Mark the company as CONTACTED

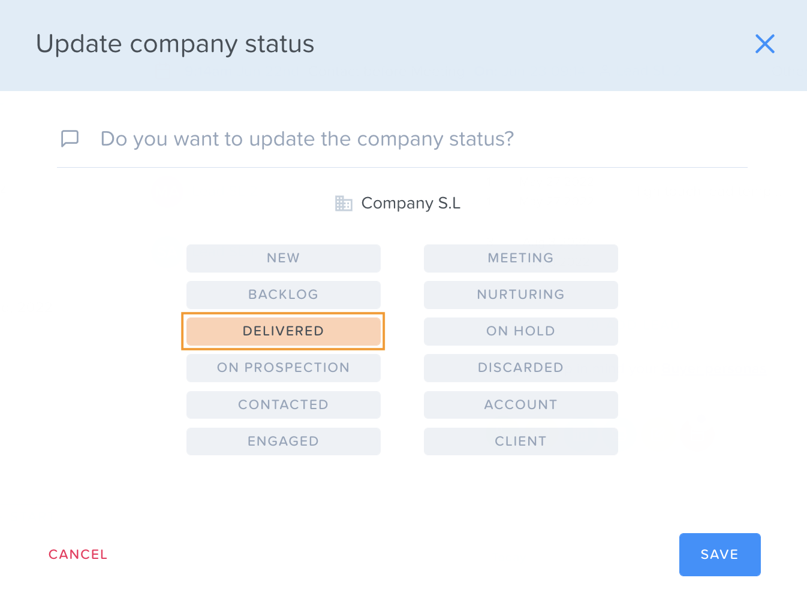(x=283, y=405)
